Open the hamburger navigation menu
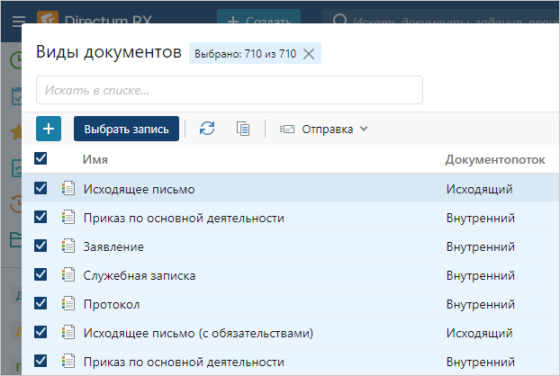 click(x=18, y=20)
